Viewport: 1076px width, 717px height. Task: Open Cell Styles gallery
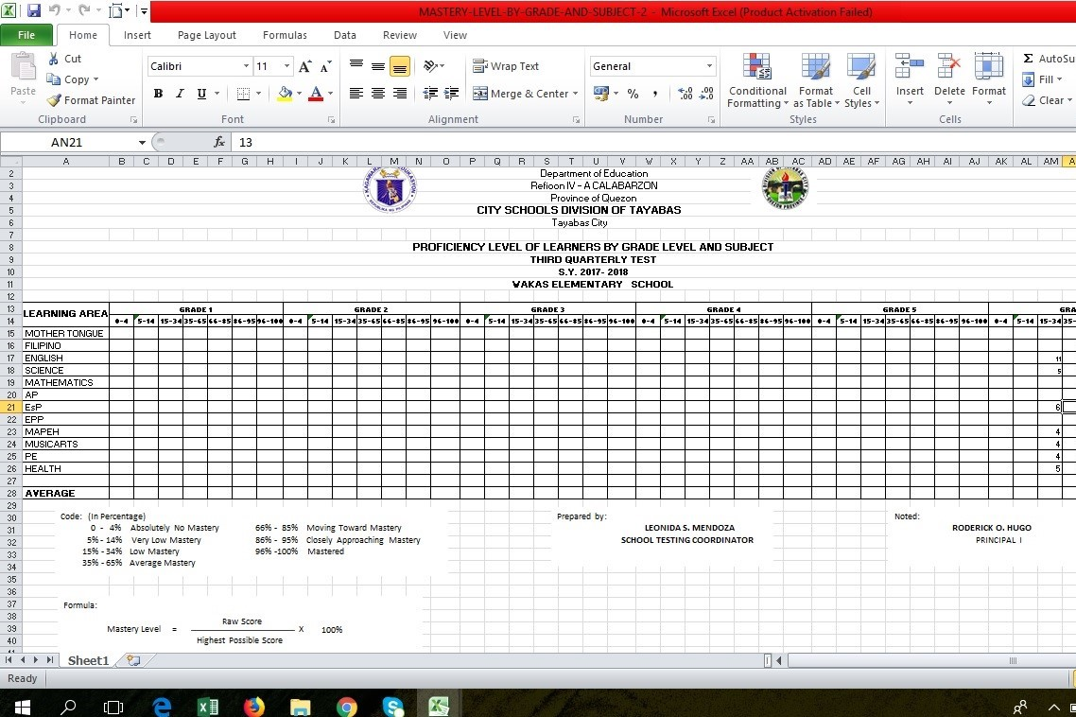point(861,80)
